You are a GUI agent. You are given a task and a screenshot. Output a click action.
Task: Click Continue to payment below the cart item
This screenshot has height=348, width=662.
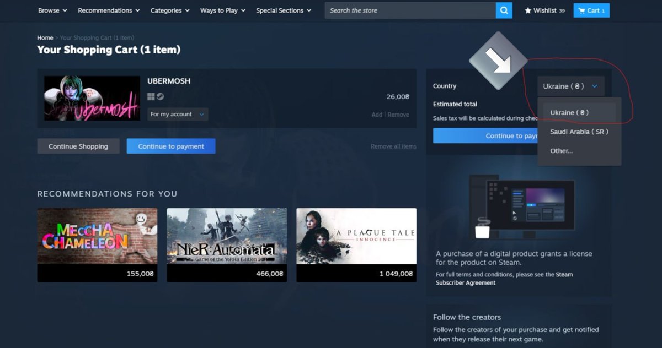[x=171, y=146]
